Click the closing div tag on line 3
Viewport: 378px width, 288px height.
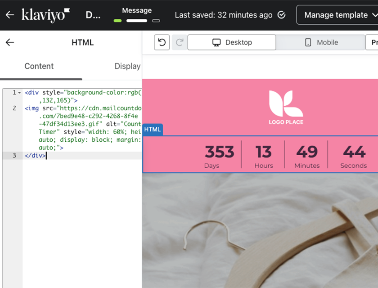click(x=35, y=155)
